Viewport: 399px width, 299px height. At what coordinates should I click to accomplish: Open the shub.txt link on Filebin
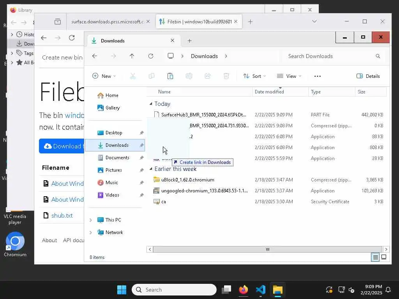62,215
